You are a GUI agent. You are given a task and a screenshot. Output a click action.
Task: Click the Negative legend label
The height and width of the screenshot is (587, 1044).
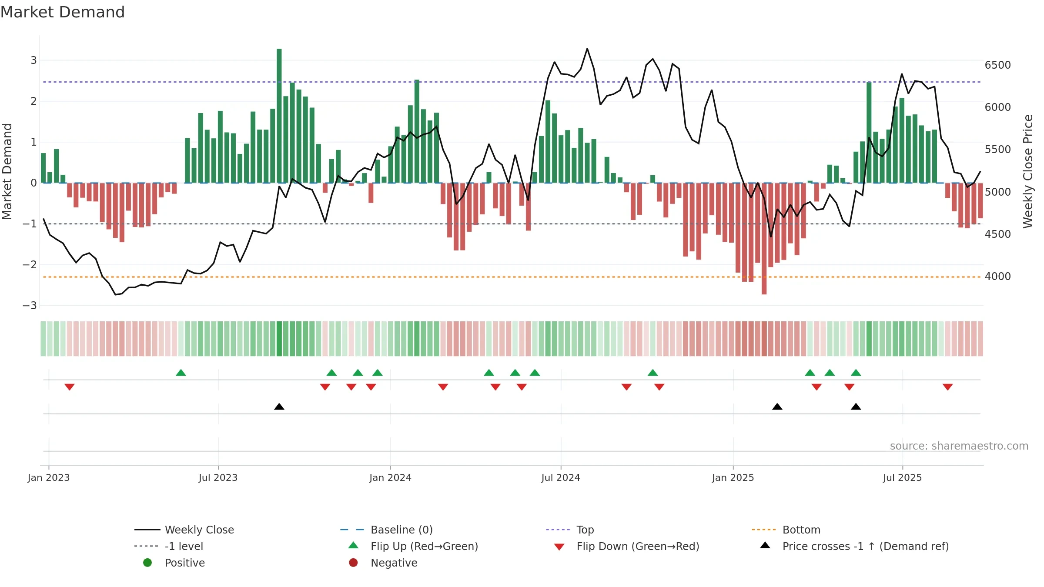click(x=394, y=563)
